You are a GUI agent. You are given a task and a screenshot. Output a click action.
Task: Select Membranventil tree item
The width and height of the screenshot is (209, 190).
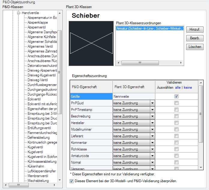click(x=38, y=176)
